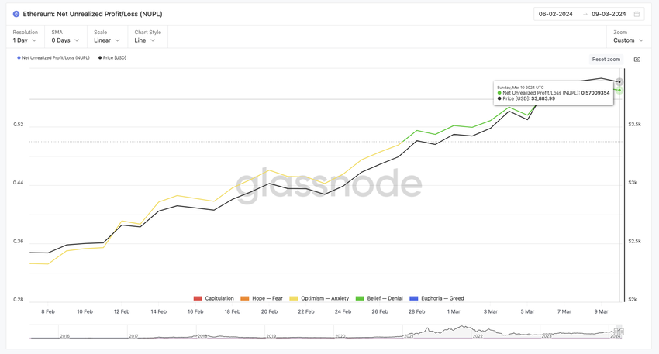
Task: Click the start date field 06-02-2024
Action: [556, 14]
